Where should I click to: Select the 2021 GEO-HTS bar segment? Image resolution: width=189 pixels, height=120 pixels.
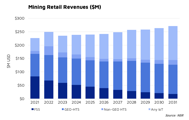click(35, 65)
